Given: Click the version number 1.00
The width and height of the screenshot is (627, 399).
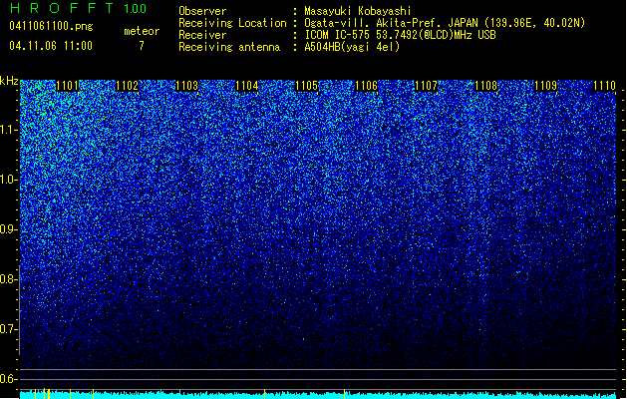Looking at the screenshot, I should tap(136, 9).
